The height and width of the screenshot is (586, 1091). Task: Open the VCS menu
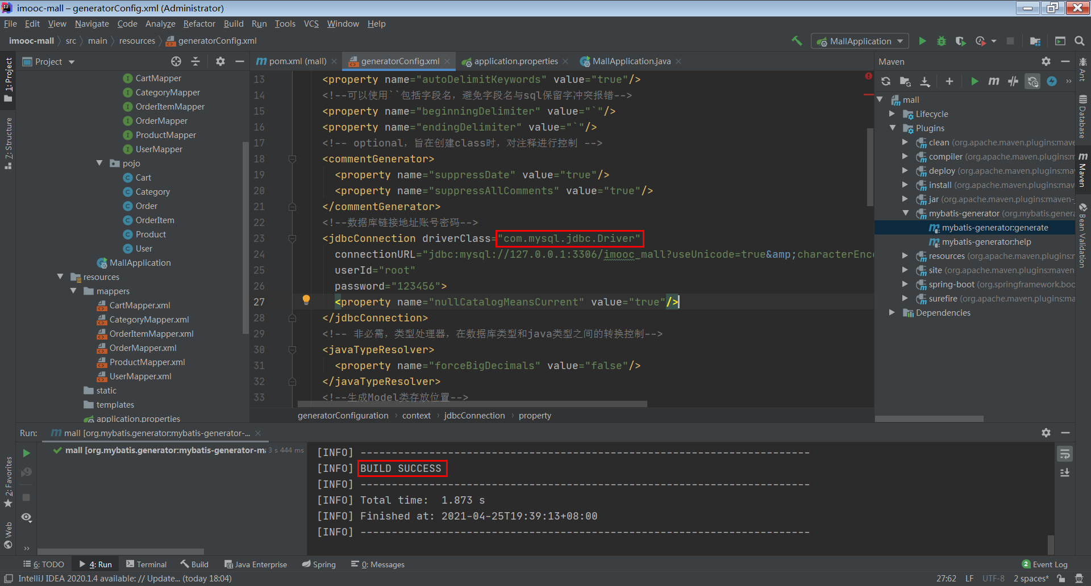click(x=311, y=23)
